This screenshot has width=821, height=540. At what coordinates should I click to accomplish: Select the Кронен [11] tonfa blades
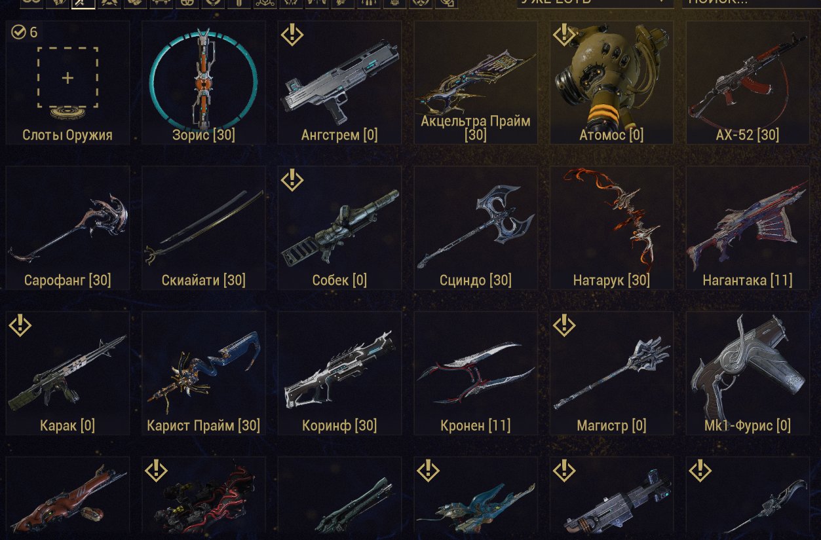476,373
